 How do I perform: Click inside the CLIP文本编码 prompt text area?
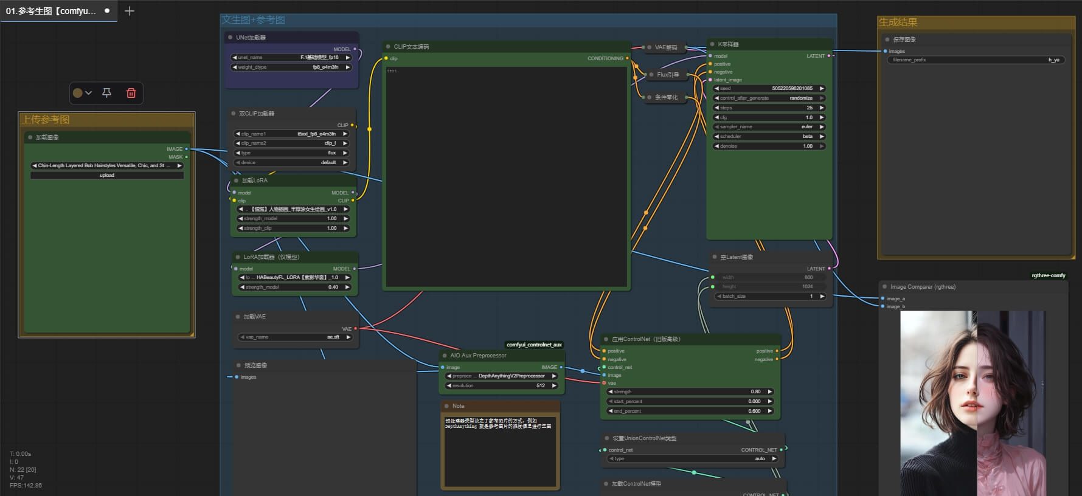point(506,176)
